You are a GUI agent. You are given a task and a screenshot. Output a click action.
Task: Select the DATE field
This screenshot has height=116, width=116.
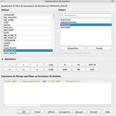coord(28,46)
